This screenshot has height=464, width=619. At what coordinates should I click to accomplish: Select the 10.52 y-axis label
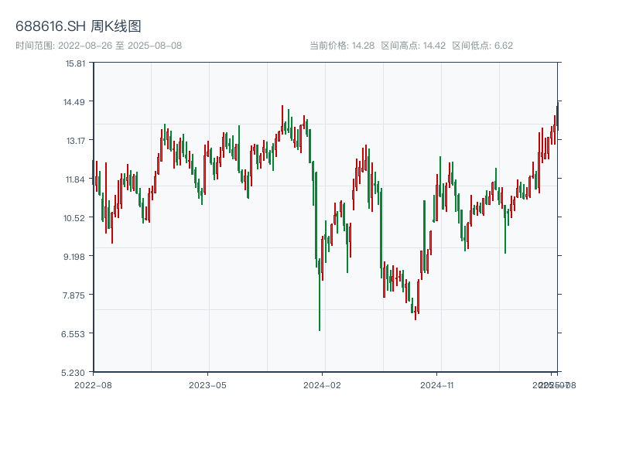(75, 218)
